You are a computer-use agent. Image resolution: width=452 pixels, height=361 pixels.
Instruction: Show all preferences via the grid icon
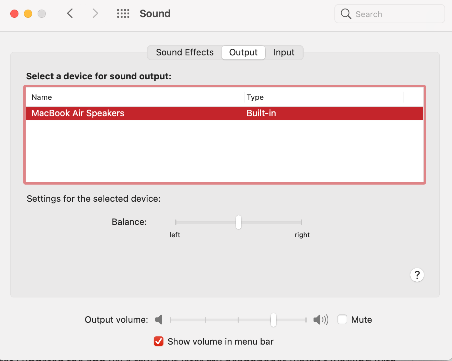[x=123, y=14]
